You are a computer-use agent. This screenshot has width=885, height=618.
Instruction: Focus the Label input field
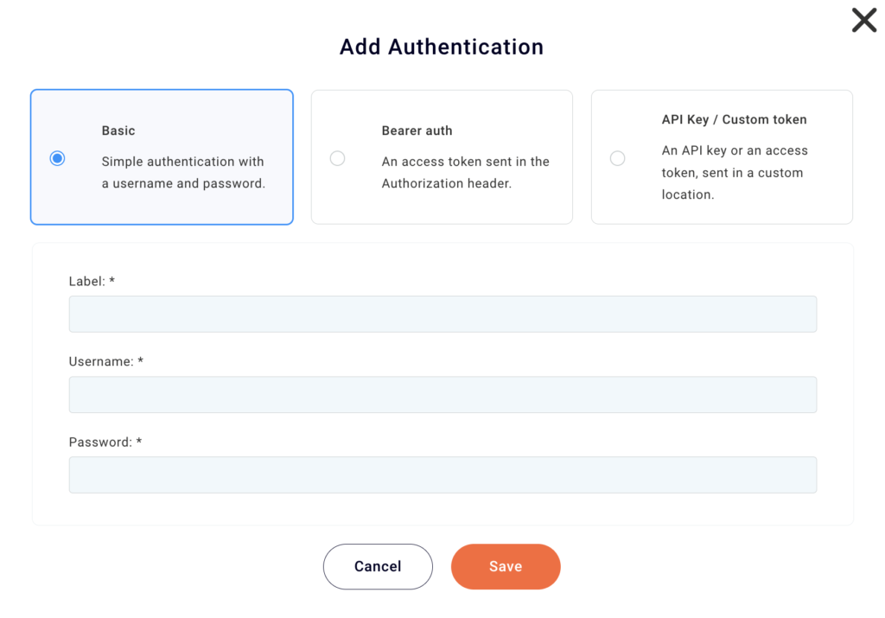click(442, 314)
